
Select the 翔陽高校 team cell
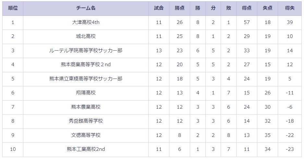[86, 93]
